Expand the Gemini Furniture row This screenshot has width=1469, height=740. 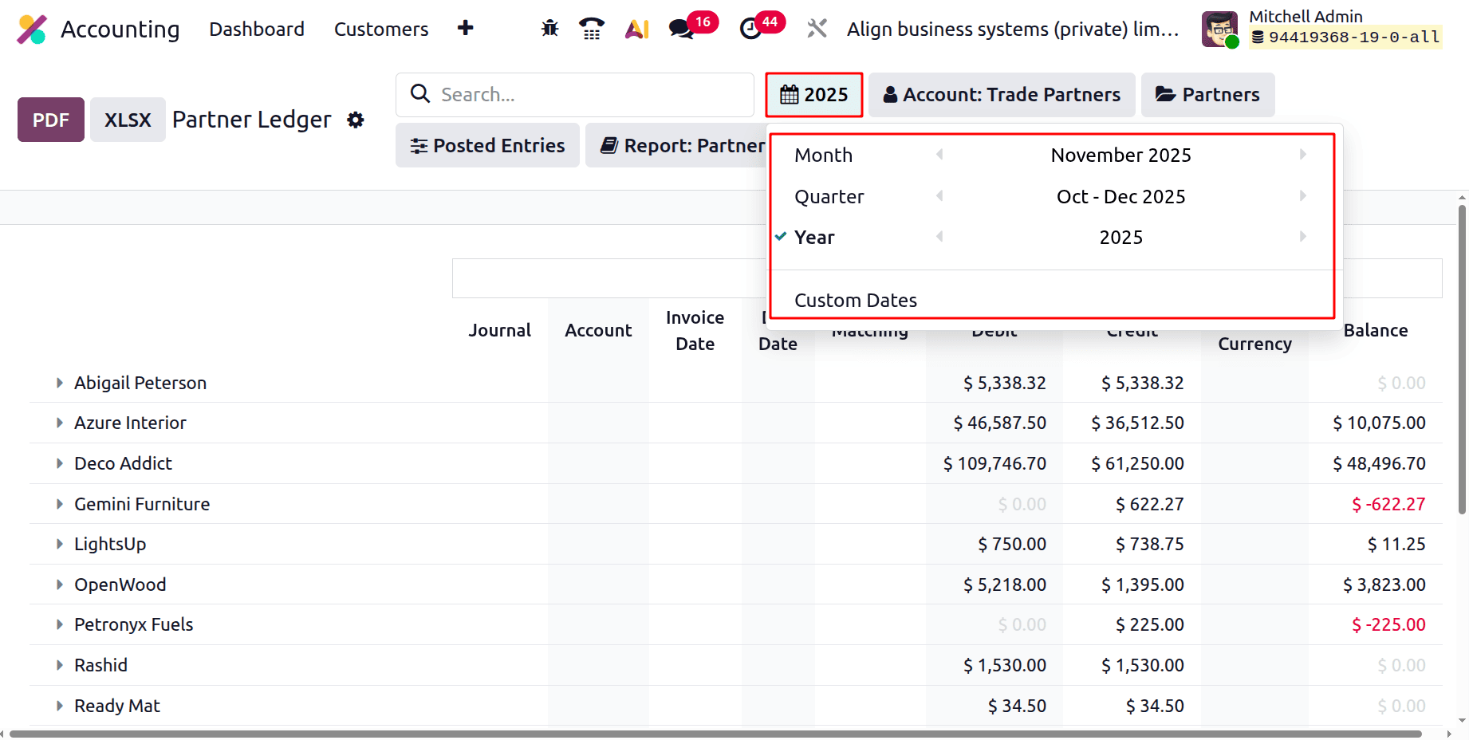point(59,504)
